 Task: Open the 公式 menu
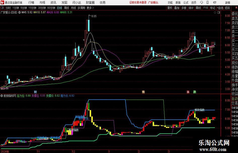[x=186, y=3]
